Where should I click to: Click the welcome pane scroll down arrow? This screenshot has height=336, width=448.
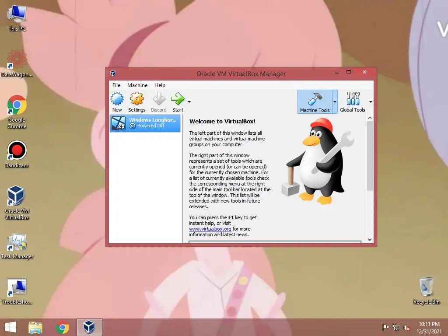tap(370, 240)
